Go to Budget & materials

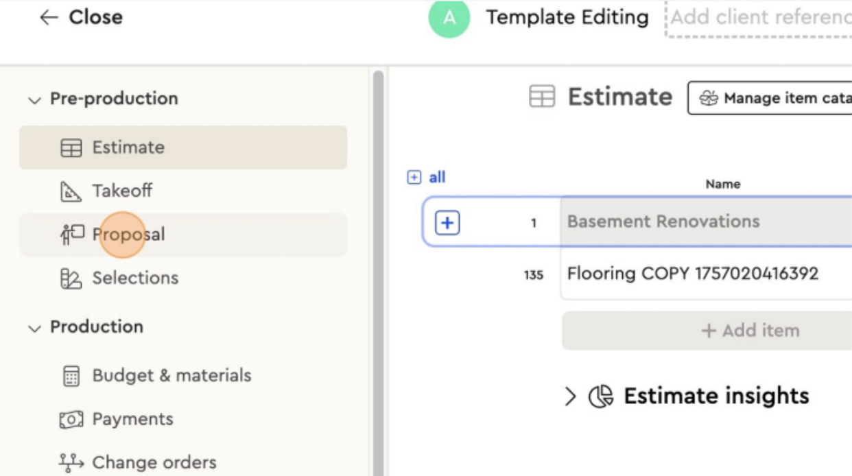coord(183,376)
